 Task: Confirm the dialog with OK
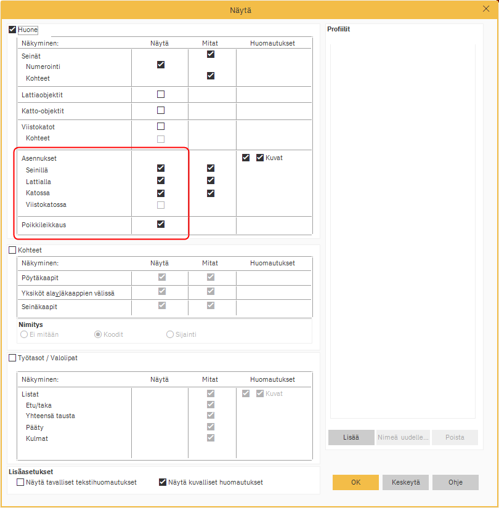coord(355,482)
